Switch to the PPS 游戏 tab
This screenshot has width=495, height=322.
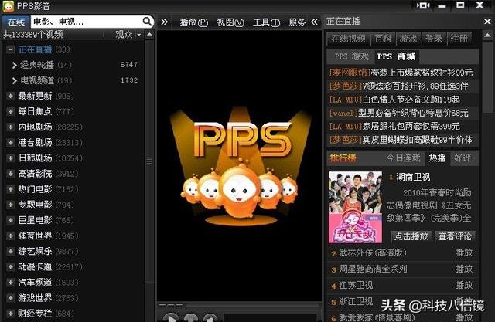351,56
